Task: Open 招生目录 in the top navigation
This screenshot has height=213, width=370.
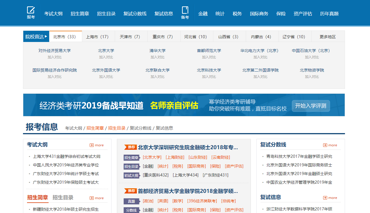Action: click(106, 14)
